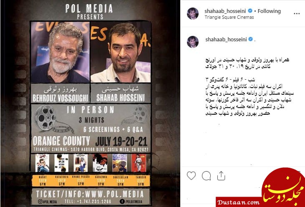Toggle the Following status button
The image size is (305, 207).
tap(269, 11)
